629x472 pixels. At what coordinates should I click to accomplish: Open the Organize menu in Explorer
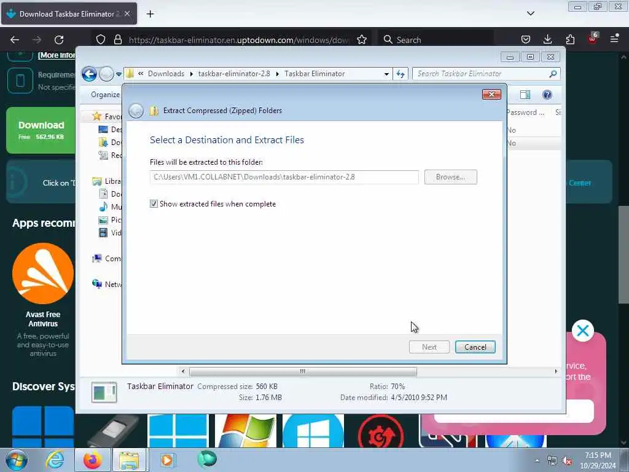coord(105,95)
